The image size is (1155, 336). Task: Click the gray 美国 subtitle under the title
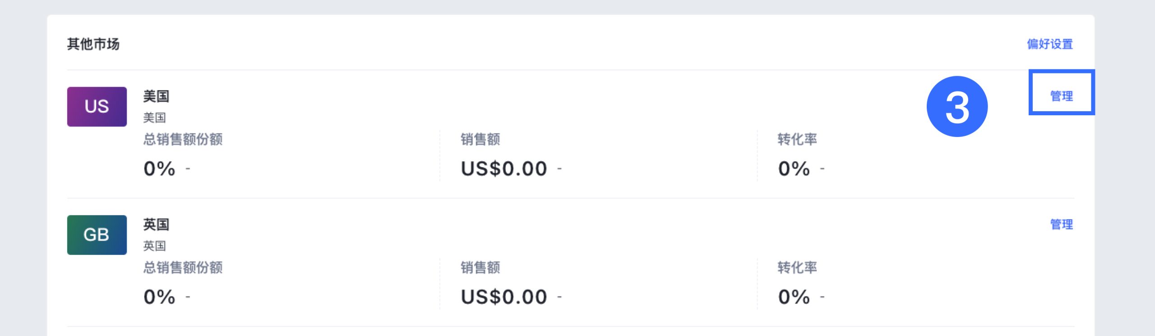(154, 118)
